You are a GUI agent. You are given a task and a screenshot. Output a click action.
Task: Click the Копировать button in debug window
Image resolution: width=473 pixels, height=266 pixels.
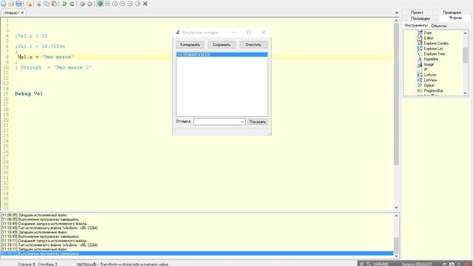pos(190,44)
